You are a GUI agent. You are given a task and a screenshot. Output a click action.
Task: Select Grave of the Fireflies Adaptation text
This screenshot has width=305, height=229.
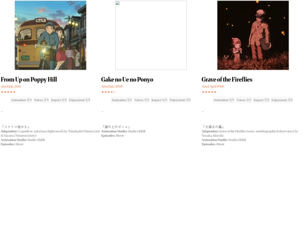pyautogui.click(x=250, y=133)
